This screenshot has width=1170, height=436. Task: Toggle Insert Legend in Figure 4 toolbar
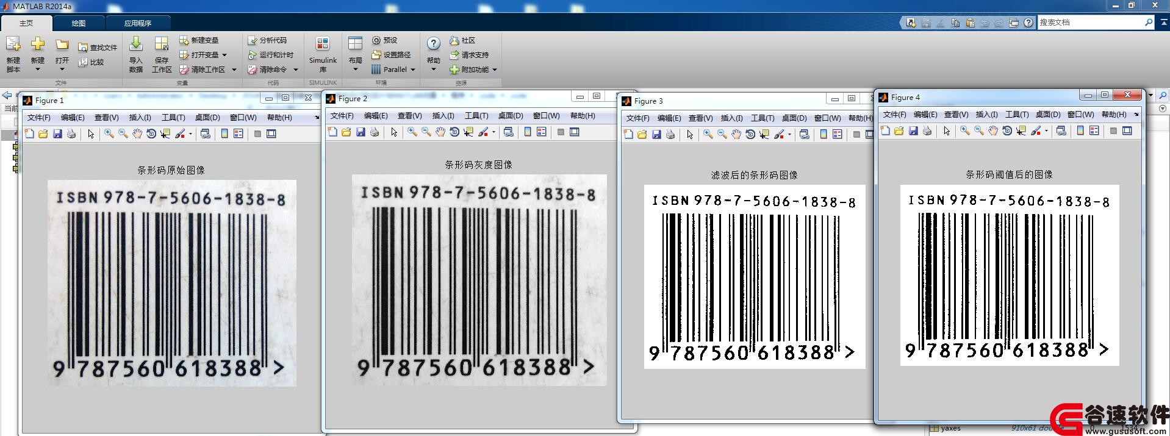(1094, 130)
